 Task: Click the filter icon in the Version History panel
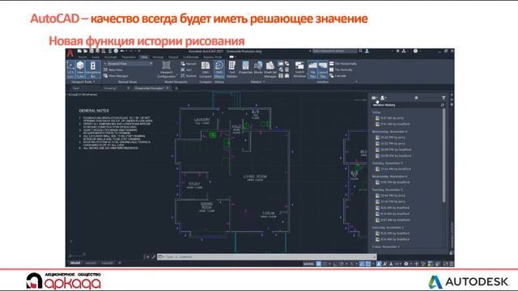444,98
